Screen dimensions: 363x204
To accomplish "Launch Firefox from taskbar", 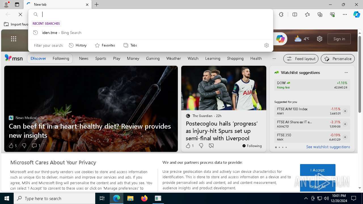I will (144, 198).
